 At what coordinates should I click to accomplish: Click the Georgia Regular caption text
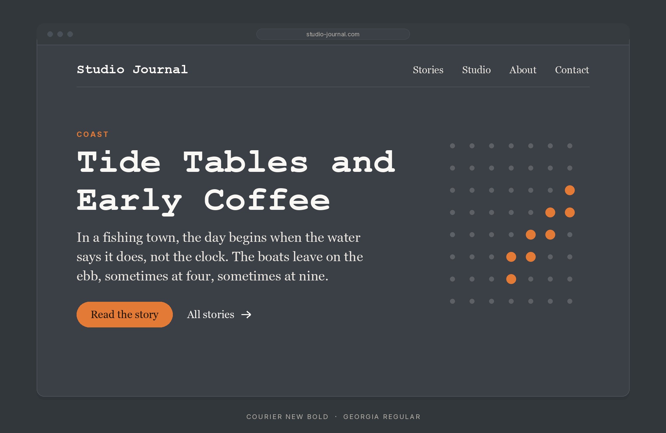[x=382, y=417]
